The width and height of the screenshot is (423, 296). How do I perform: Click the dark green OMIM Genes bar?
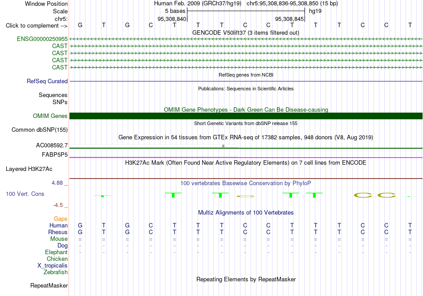point(246,116)
